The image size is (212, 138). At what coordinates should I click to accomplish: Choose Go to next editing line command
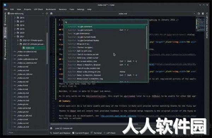(x=105, y=61)
